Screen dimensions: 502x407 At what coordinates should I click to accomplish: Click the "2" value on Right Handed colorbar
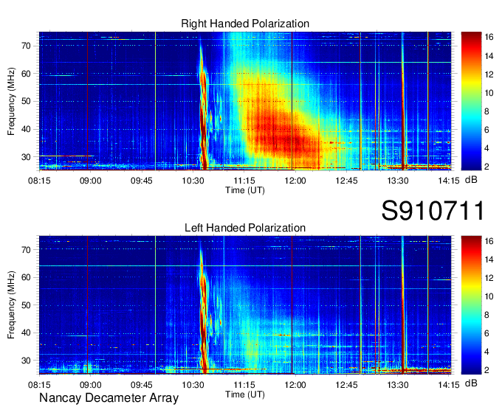(486, 167)
